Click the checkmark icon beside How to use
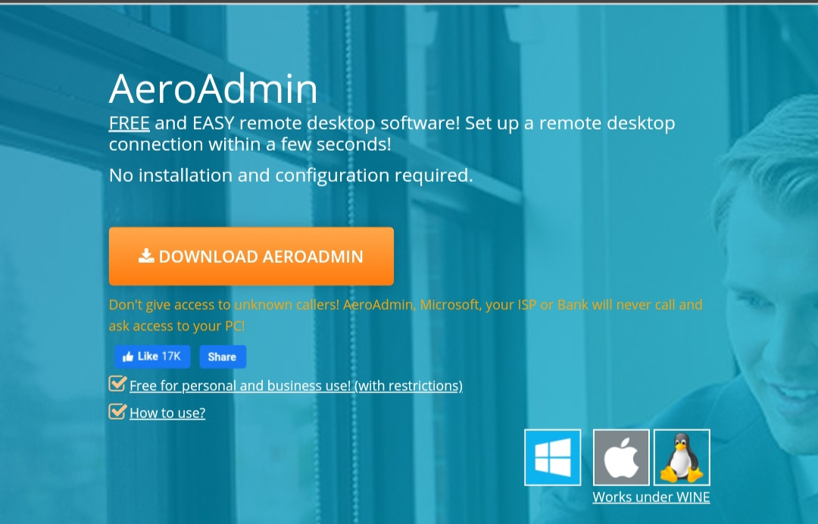 click(x=117, y=411)
